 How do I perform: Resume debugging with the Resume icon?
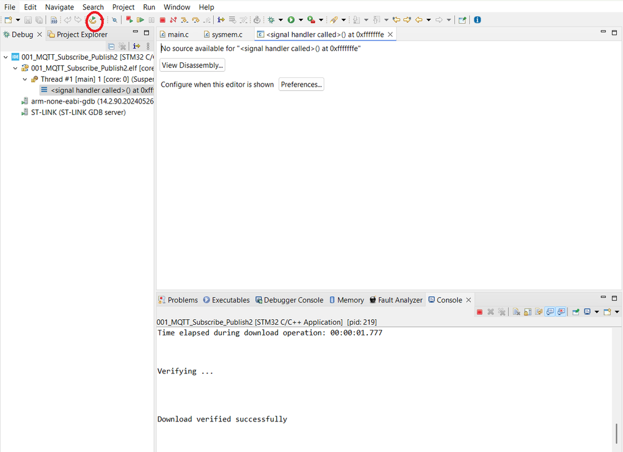[x=140, y=20]
